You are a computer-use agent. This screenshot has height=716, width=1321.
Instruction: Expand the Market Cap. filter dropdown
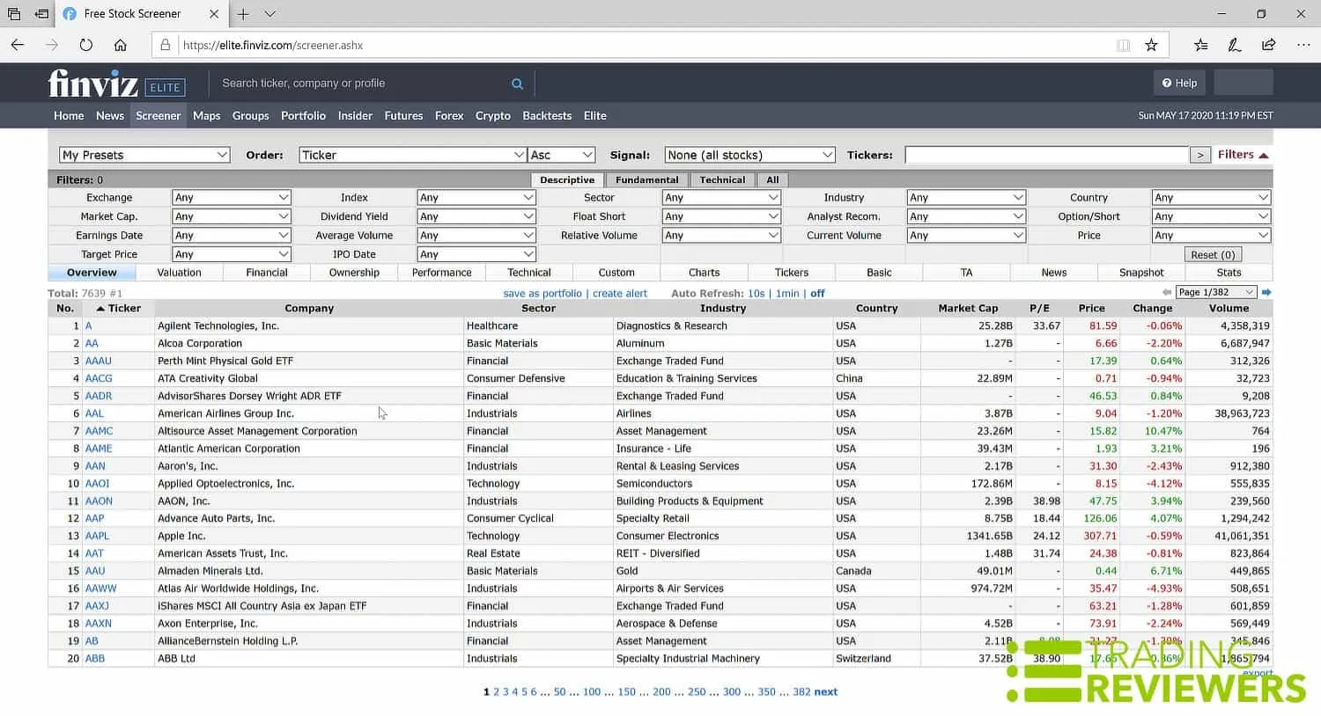(x=232, y=216)
